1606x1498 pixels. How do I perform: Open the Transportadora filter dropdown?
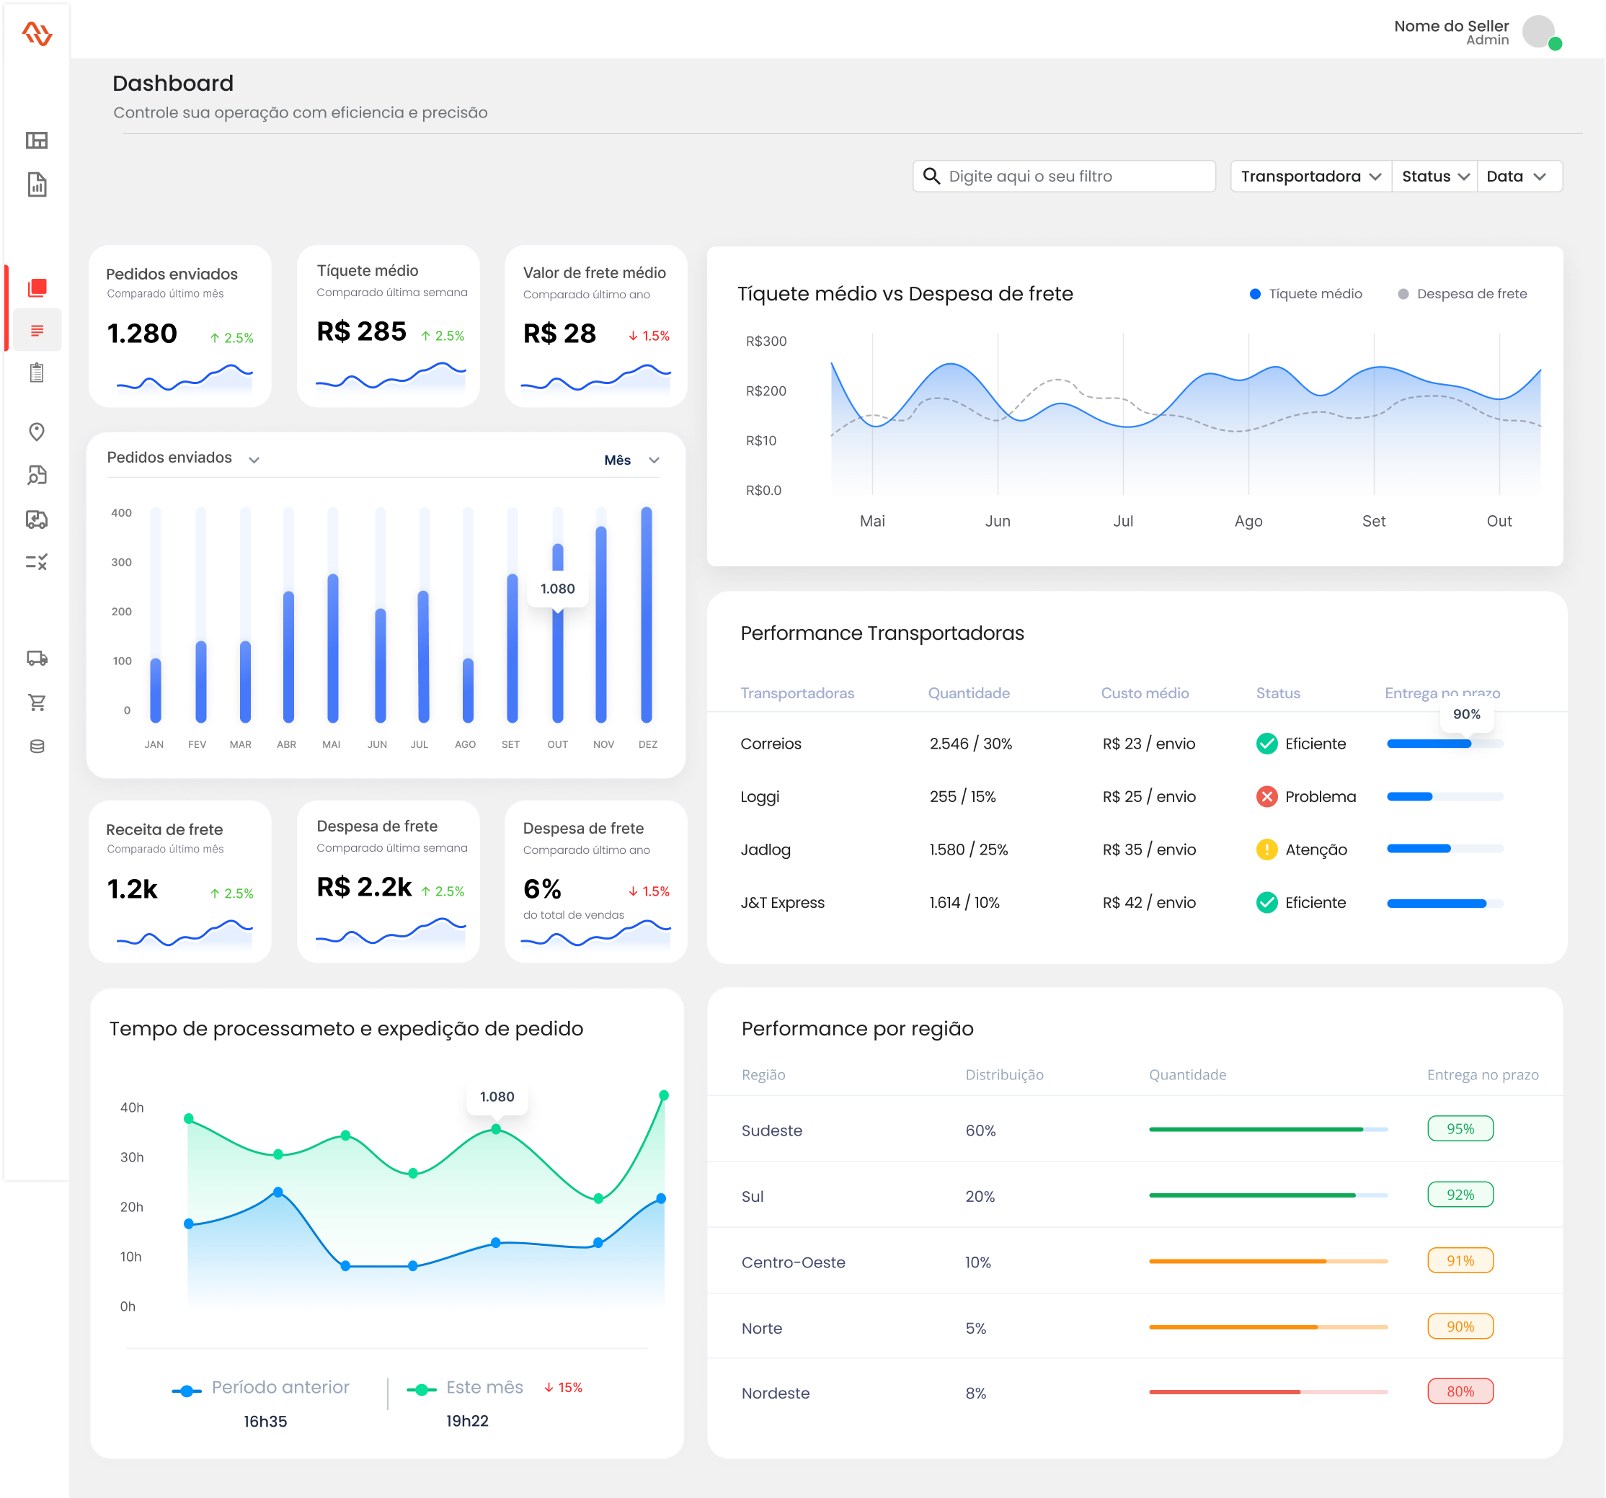tap(1310, 176)
